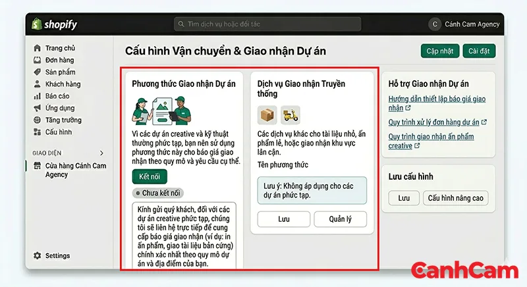527x287 pixels.
Task: Click the Shopify bag logo
Action: tap(37, 24)
